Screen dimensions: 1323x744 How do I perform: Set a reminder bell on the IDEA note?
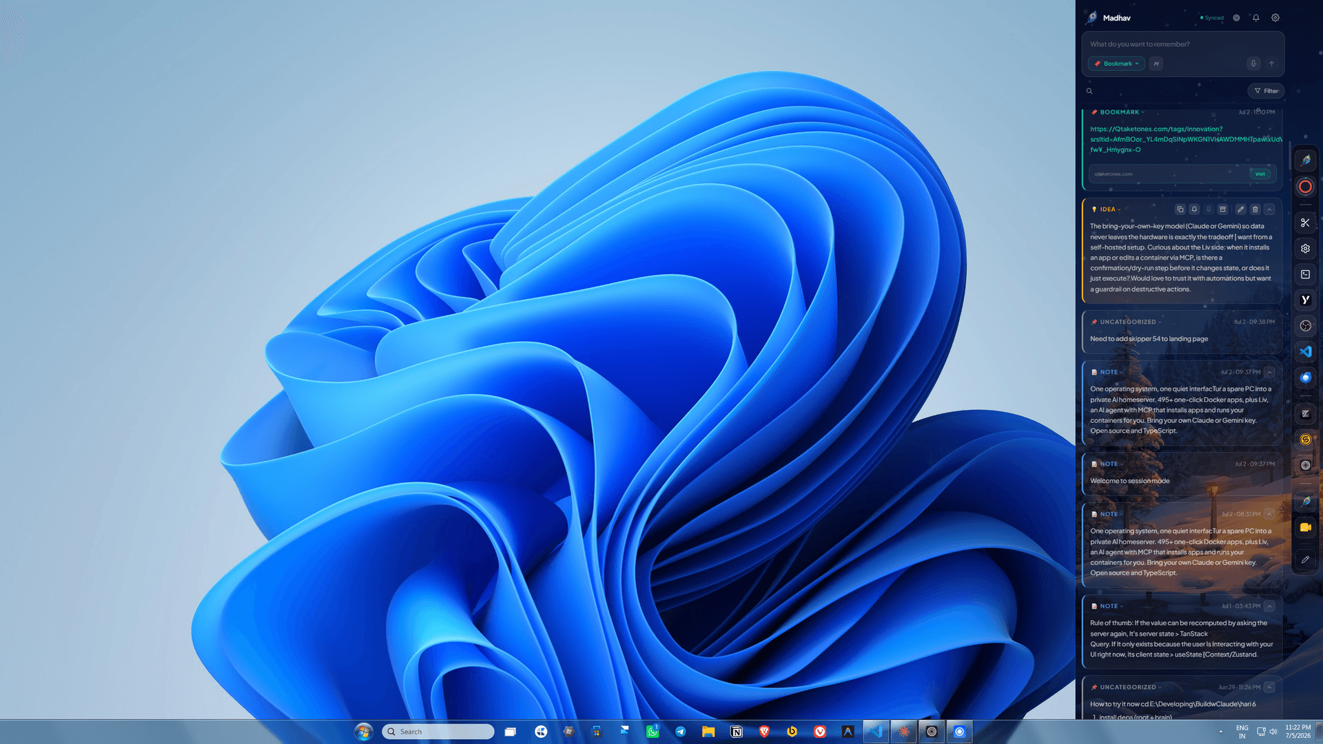coord(1194,209)
